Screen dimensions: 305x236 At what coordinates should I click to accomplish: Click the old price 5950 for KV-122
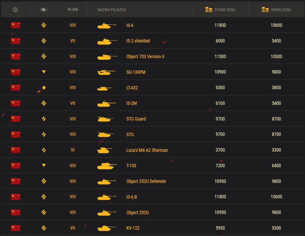[x=220, y=228]
